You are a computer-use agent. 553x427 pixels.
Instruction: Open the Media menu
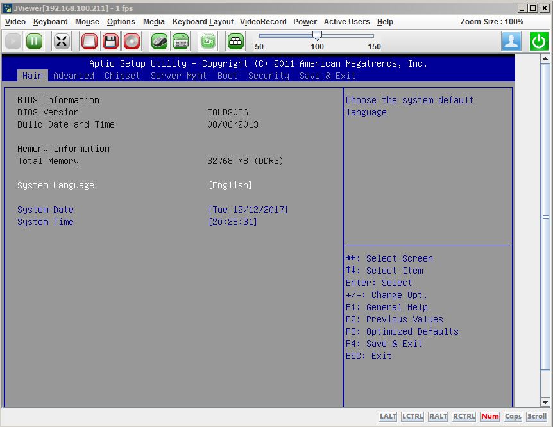154,22
